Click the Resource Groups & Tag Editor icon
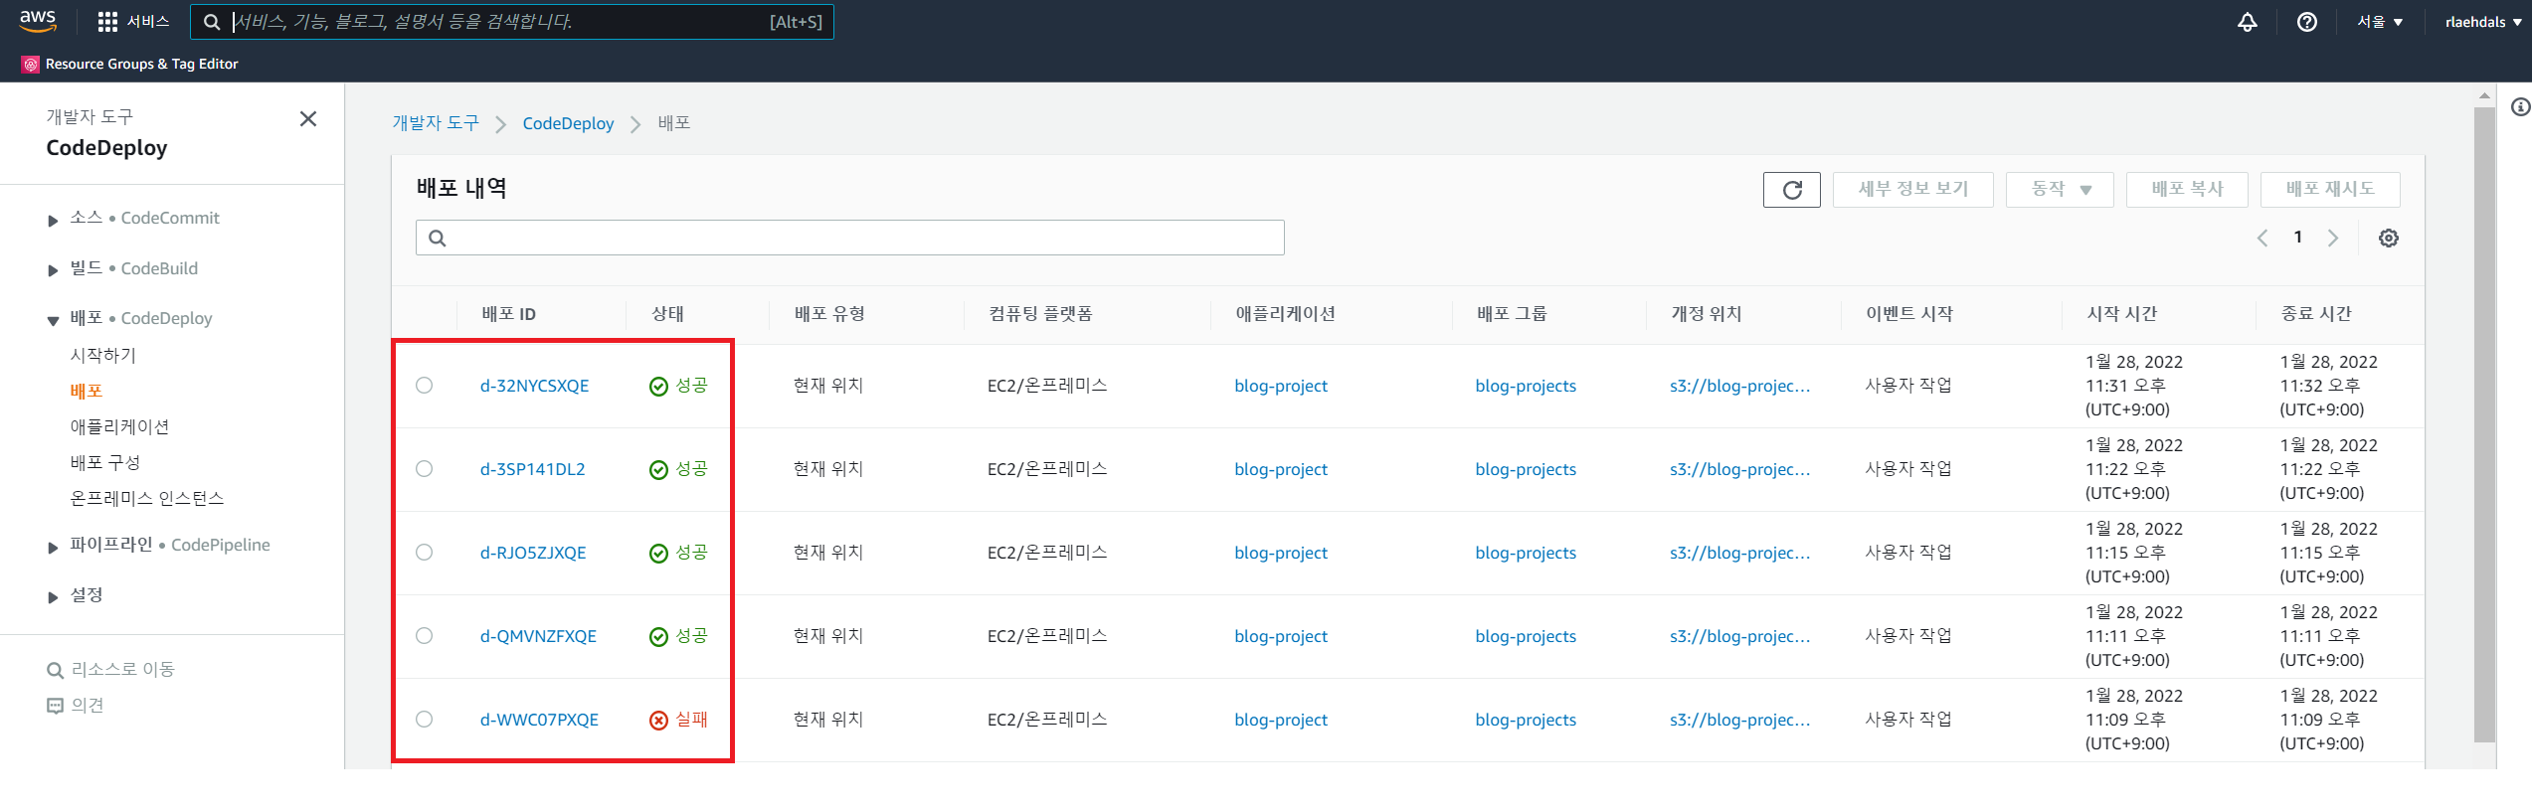 (x=31, y=64)
